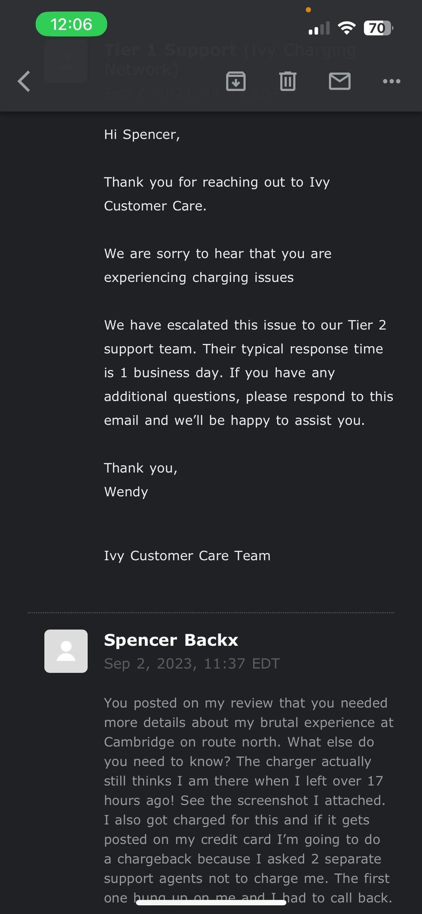Mark message unread via envelope icon
The image size is (422, 914).
340,81
